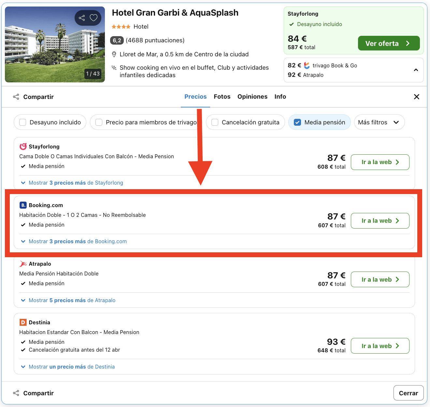Click the Destinia logo icon
This screenshot has width=430, height=407.
point(23,322)
